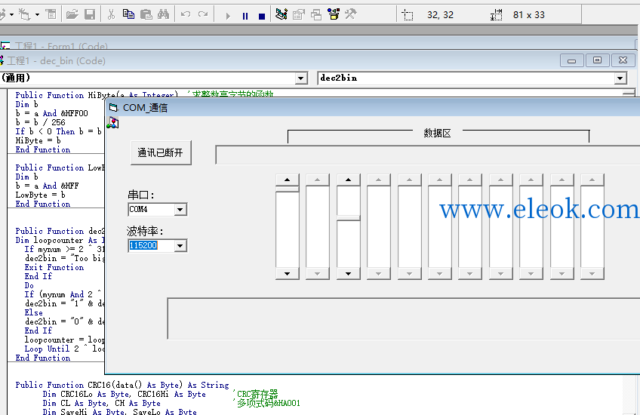Viewport: 640px width, 415px height.
Task: Open the (通用) object list dropdown
Action: click(301, 78)
